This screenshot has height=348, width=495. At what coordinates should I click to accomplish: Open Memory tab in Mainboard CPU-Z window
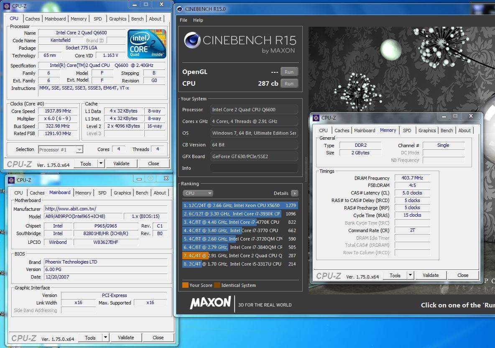[83, 193]
